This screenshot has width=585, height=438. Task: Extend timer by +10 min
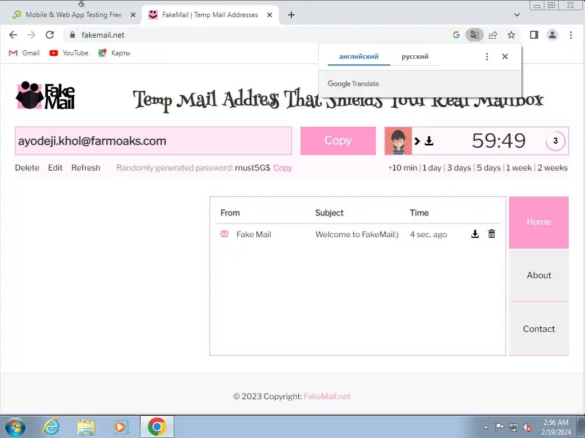point(403,168)
